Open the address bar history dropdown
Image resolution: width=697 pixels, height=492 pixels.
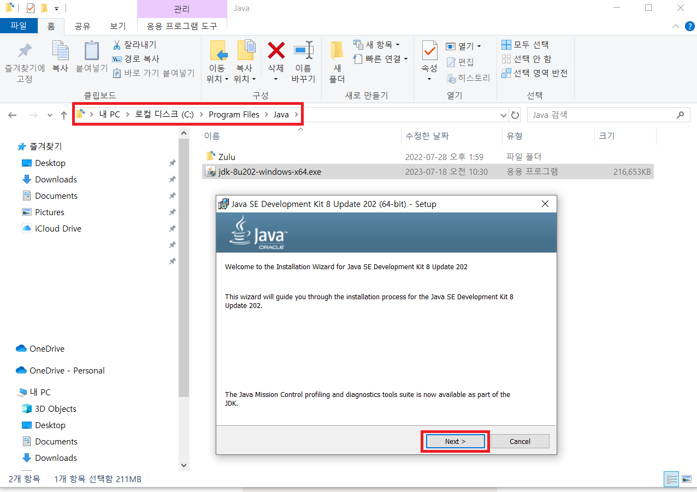[x=504, y=115]
